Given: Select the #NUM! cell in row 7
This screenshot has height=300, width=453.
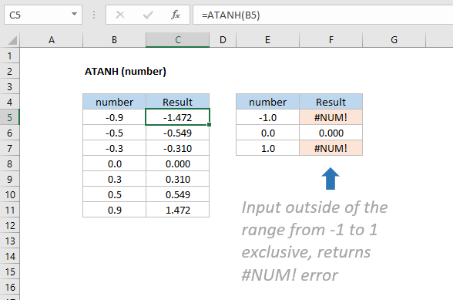Looking at the screenshot, I should pos(331,148).
